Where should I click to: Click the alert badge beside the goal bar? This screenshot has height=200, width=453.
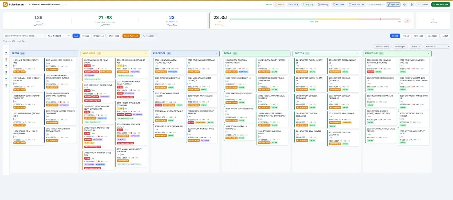[407, 21]
